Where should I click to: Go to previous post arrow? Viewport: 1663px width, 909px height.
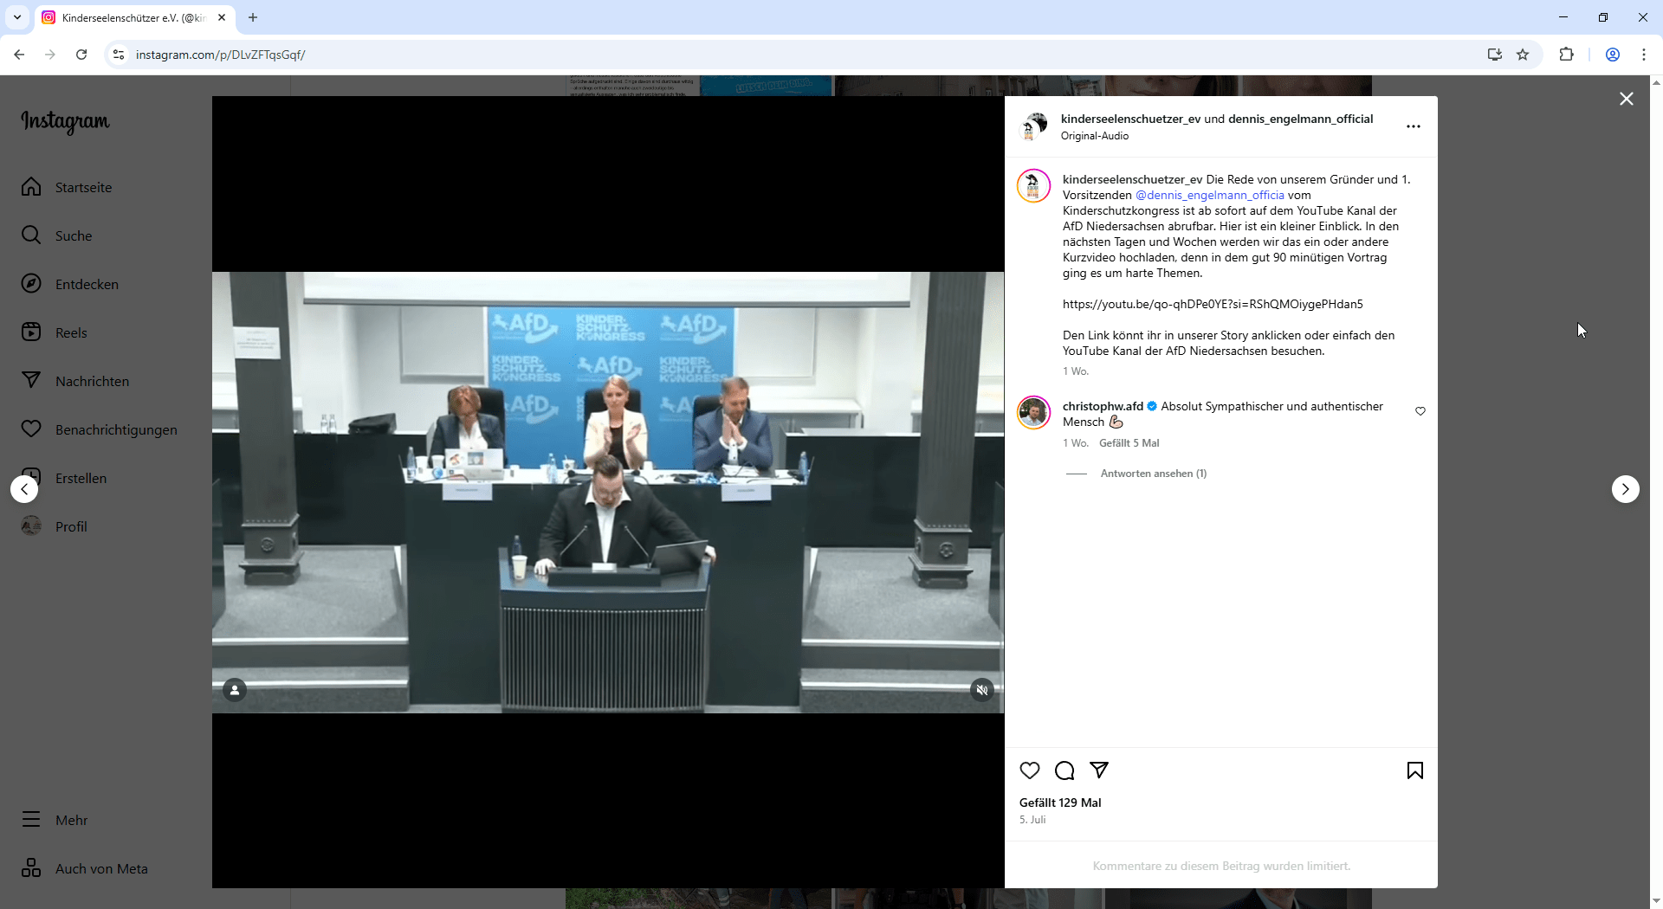24,489
